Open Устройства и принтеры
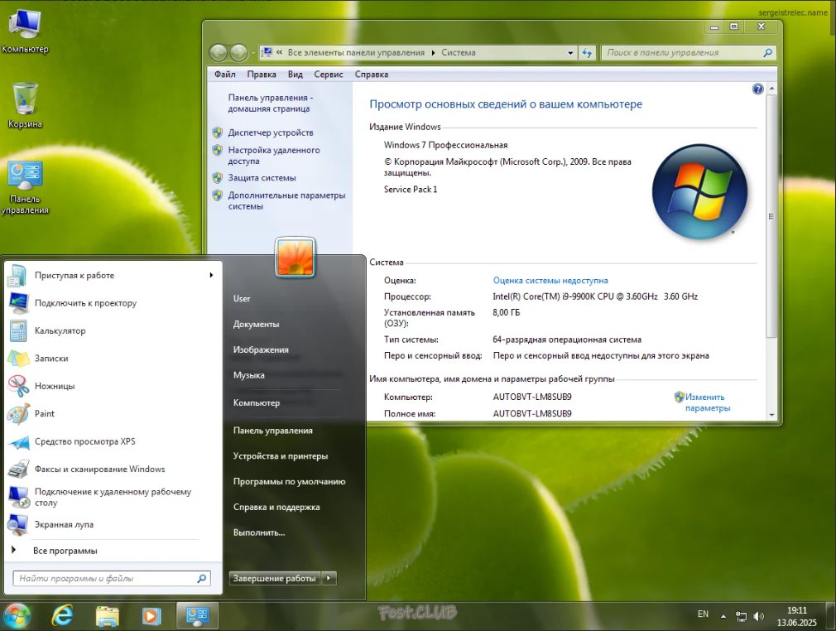Screen dimensions: 836x631 click(x=281, y=456)
